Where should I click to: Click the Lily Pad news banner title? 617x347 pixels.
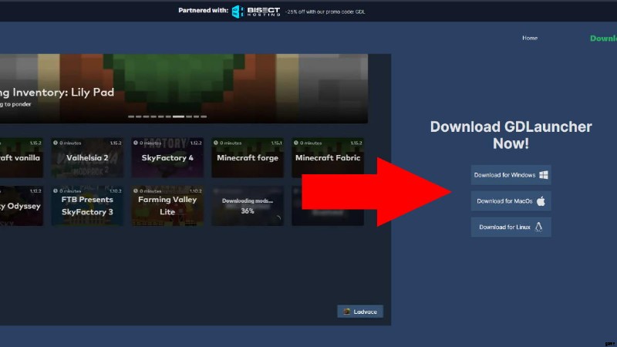click(57, 93)
